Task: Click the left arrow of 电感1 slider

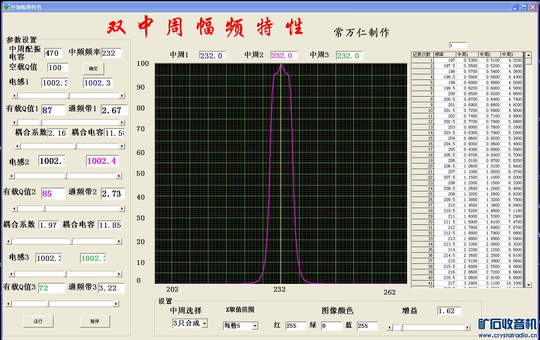Action: click(x=15, y=96)
